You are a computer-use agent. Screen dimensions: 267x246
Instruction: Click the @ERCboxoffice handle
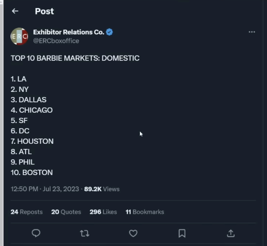(x=56, y=41)
